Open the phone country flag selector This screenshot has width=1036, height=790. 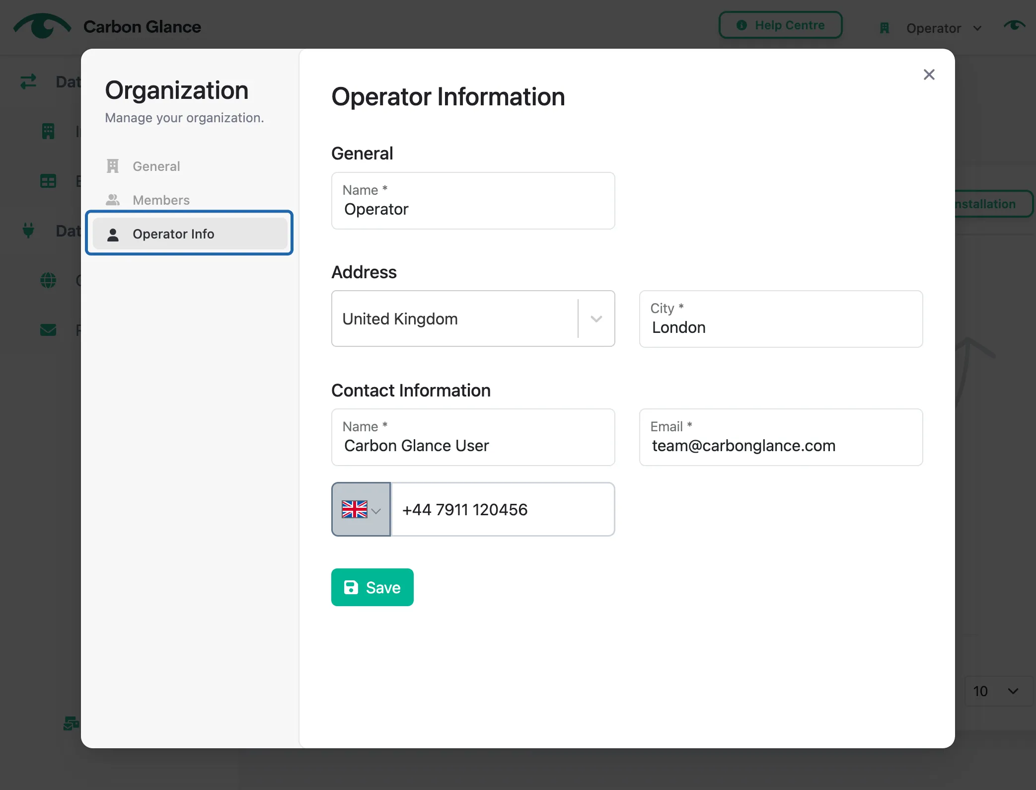pos(361,509)
